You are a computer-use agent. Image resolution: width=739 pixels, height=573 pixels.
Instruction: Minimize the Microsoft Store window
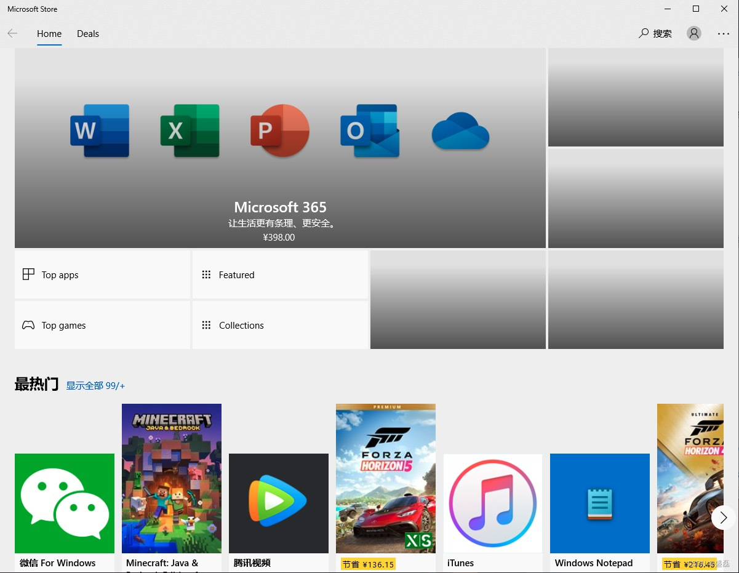668,9
